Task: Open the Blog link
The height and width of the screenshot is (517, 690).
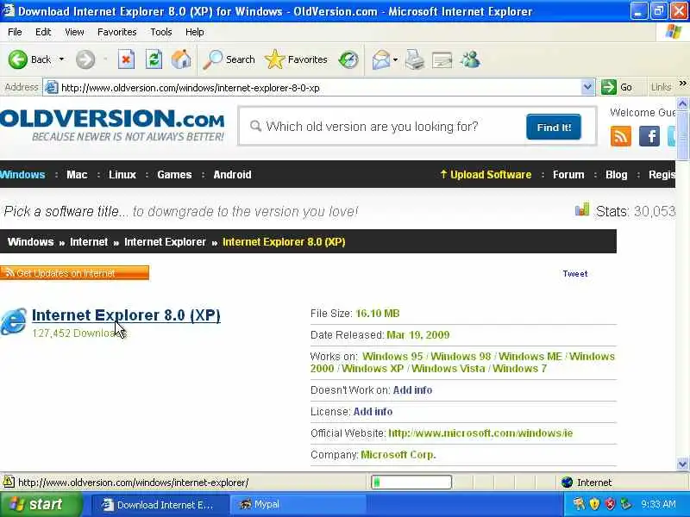Action: [616, 175]
